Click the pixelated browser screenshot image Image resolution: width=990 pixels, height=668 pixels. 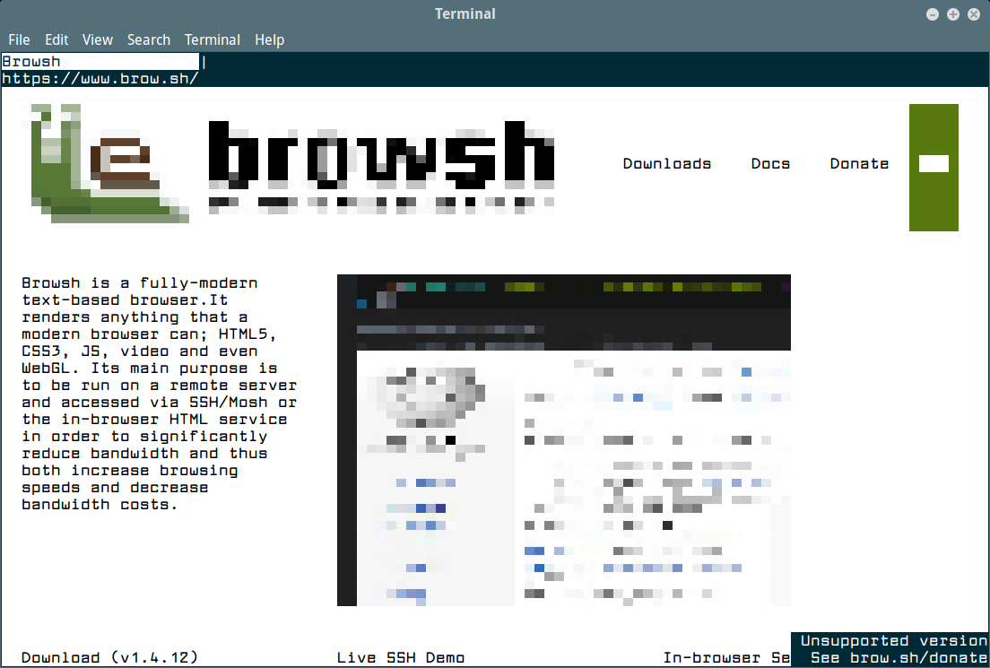(x=564, y=440)
